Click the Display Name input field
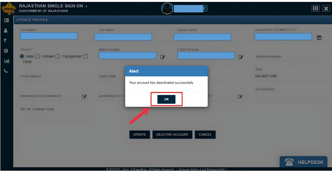Image resolution: width=332 pixels, height=171 pixels. click(202, 37)
